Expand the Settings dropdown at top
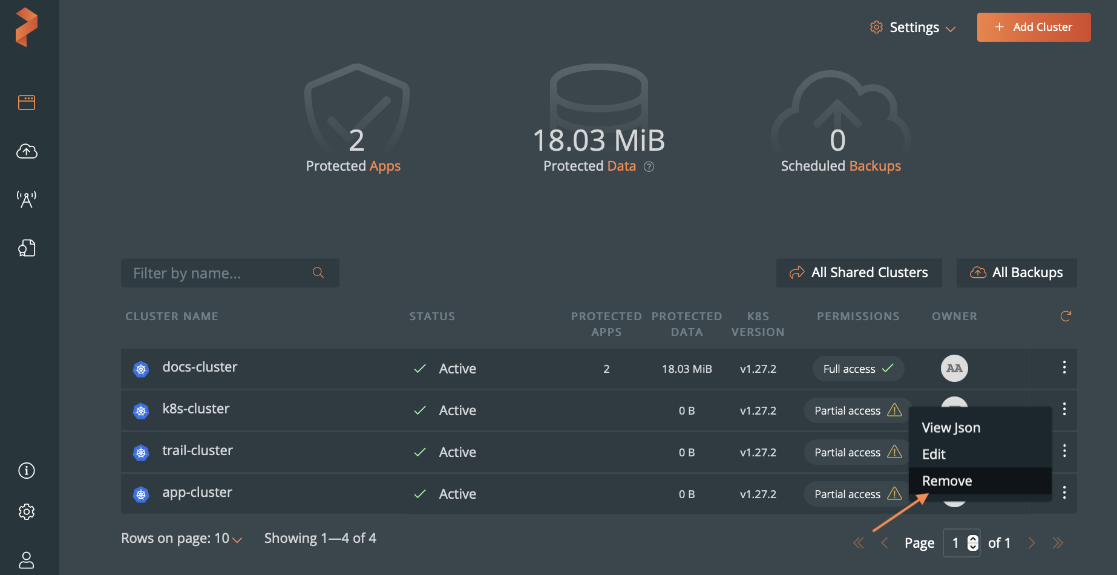Viewport: 1117px width, 575px height. point(913,27)
